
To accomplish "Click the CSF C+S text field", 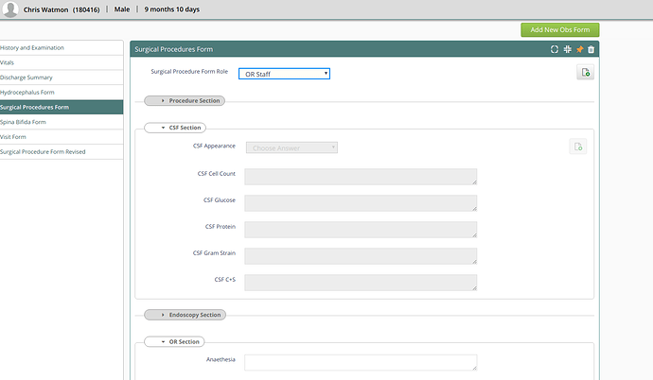I will tap(361, 283).
